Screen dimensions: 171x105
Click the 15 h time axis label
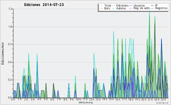click(111, 99)
